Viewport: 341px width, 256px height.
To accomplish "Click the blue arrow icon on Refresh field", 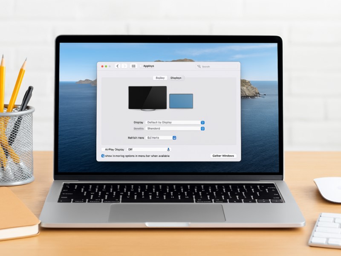I will pyautogui.click(x=174, y=138).
